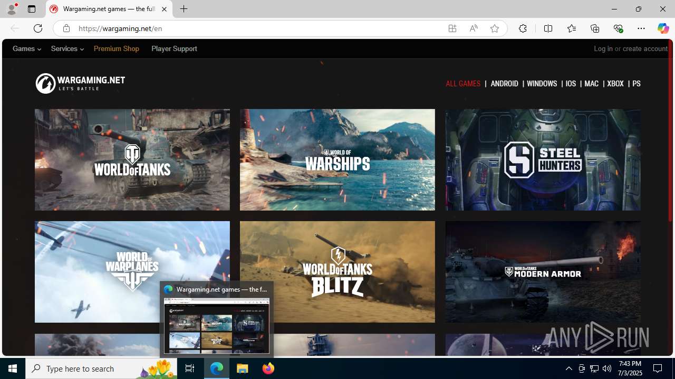Open the taskbar clock and date
Screen dimensions: 675x379
tap(629, 368)
